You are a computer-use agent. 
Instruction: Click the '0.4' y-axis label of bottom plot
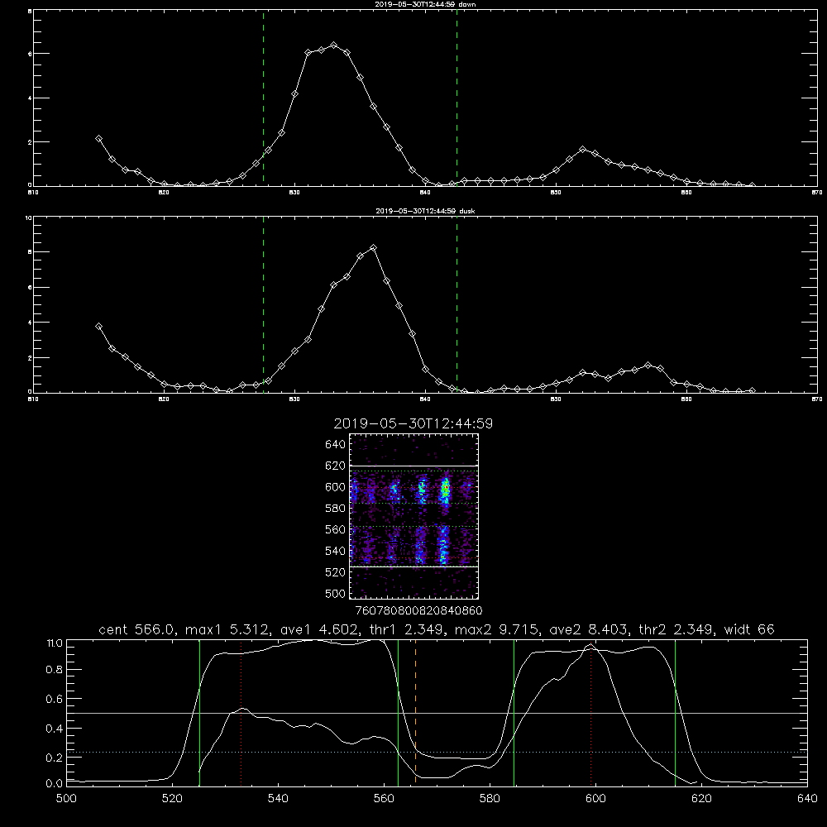[x=55, y=729]
